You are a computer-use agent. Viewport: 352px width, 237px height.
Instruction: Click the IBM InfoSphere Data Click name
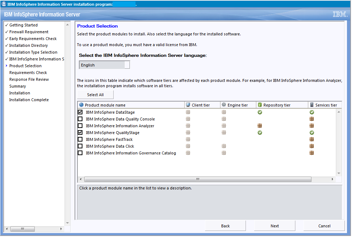[110, 146]
